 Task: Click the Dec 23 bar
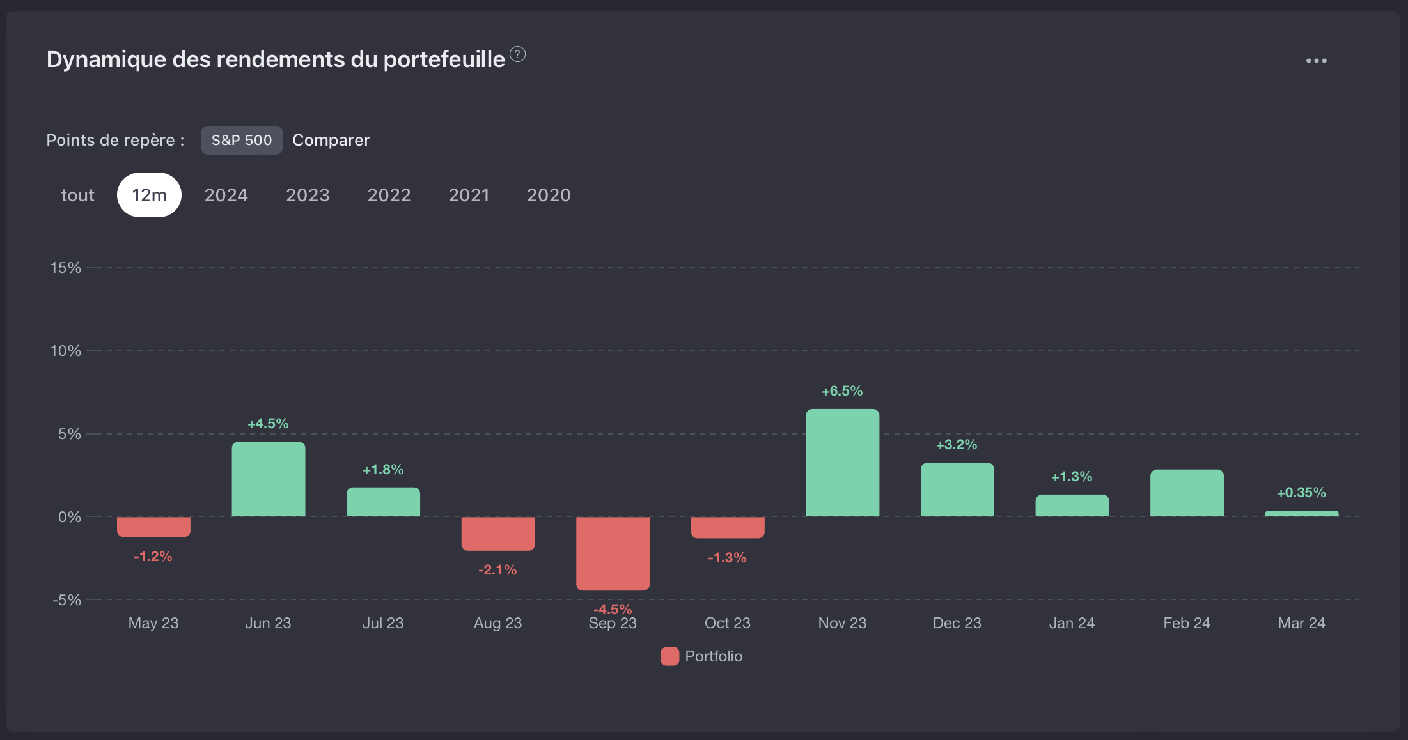point(957,489)
